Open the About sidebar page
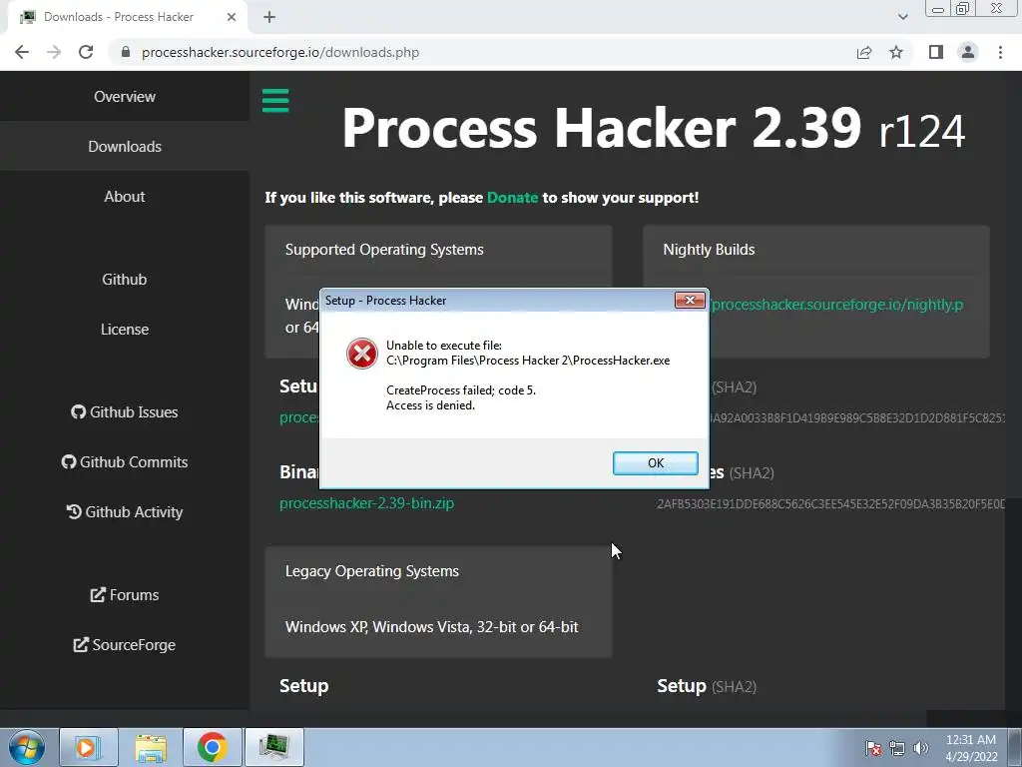The image size is (1022, 767). (x=125, y=197)
